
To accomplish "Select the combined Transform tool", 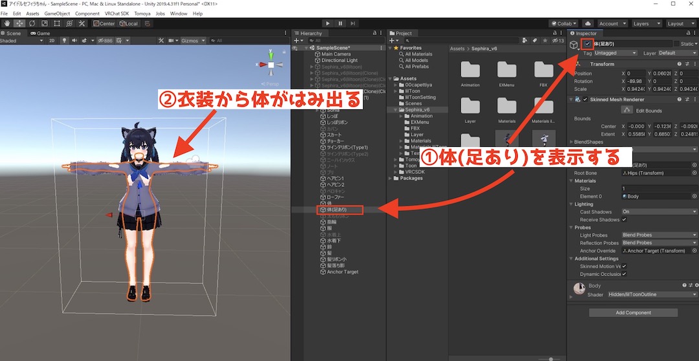I will tap(69, 23).
